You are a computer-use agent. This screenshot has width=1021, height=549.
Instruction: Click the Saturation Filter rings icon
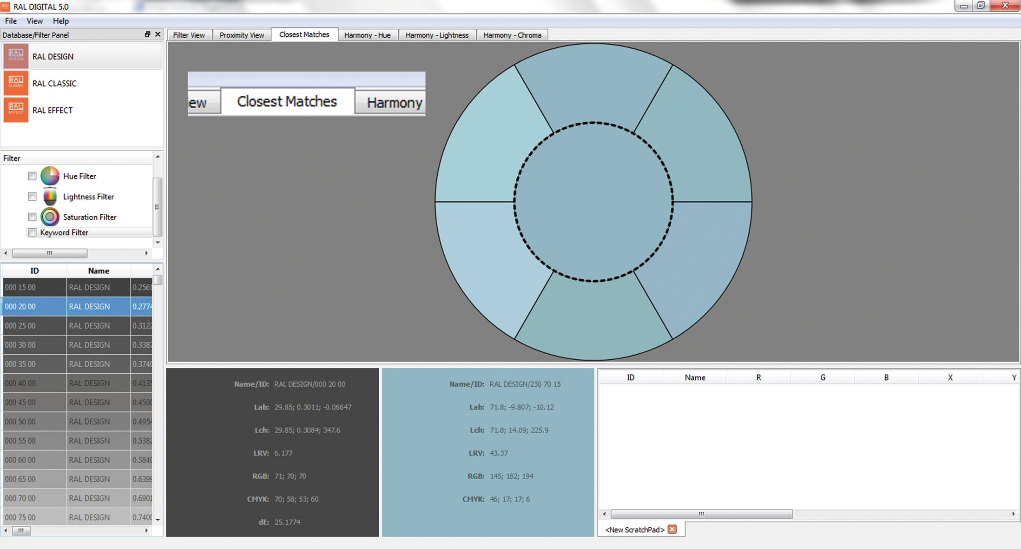pos(50,217)
